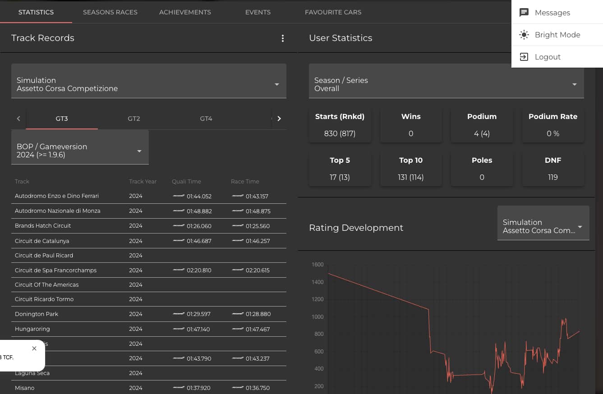The width and height of the screenshot is (603, 394).
Task: Switch to the Seasons Races tab
Action: coord(110,12)
